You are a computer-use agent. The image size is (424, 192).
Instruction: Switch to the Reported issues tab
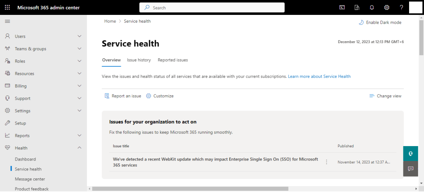point(173,60)
